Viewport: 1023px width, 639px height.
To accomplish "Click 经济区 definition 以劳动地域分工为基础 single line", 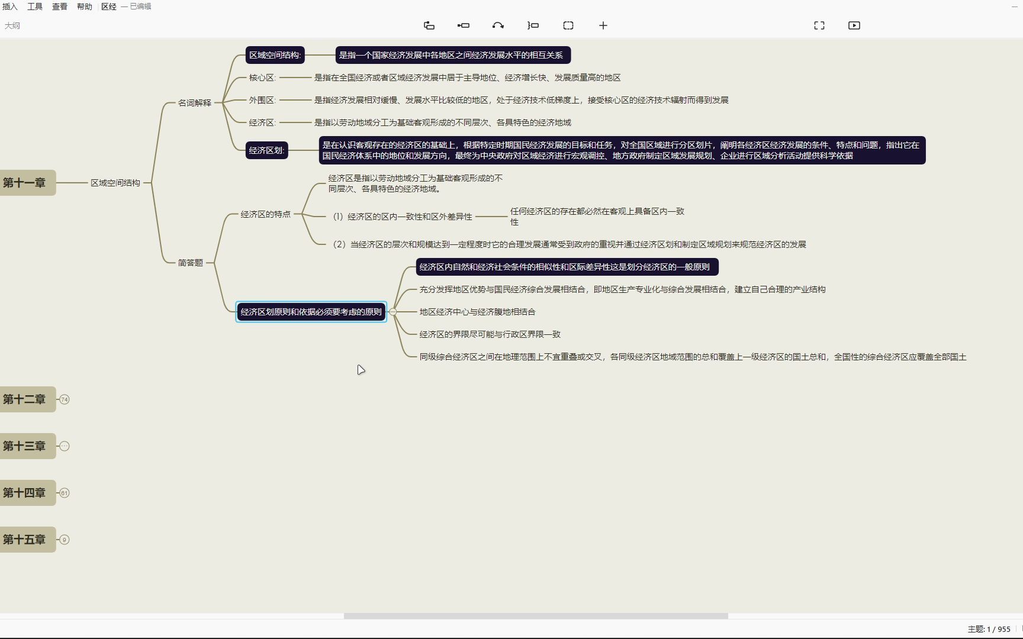I will [442, 122].
